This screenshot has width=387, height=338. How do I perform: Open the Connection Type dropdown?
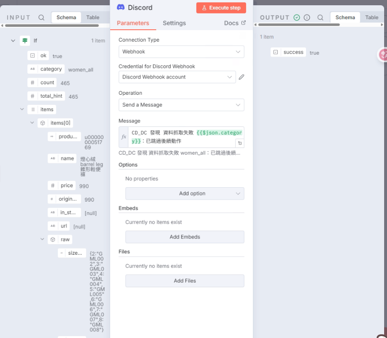coord(182,52)
